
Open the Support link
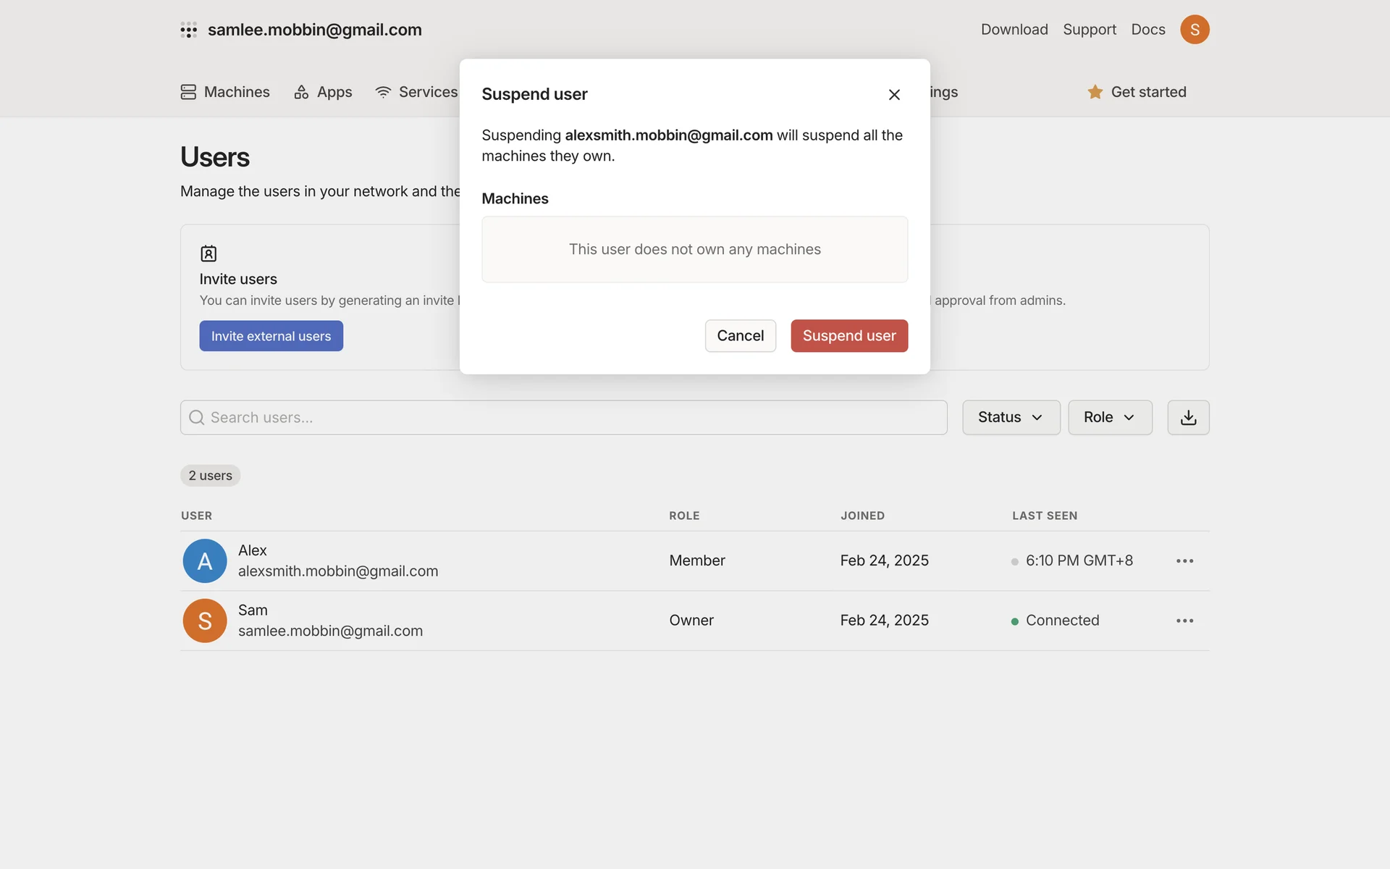pyautogui.click(x=1089, y=30)
